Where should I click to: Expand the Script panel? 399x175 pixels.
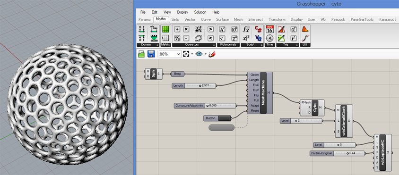tap(261, 45)
